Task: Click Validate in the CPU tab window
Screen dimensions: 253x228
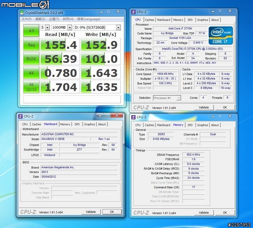Action: (204, 107)
